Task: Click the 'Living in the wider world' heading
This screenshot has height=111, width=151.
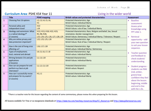Action: pos(114,14)
